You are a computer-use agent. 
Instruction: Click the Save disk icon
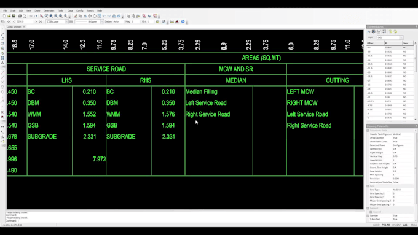point(14,16)
